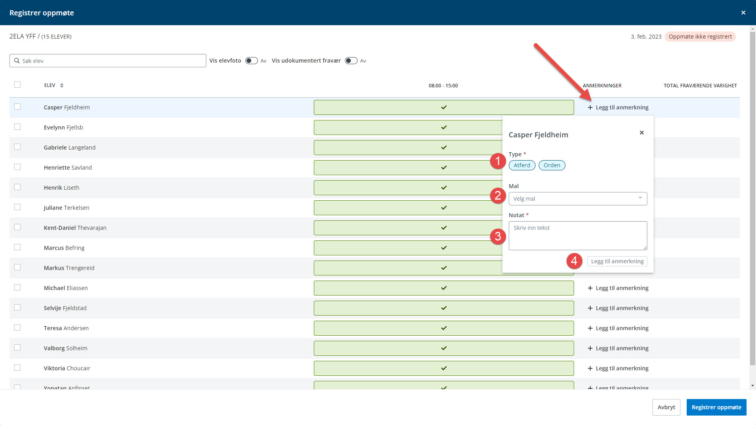The height and width of the screenshot is (425, 756).
Task: Click the vertical scrollbar on the right
Action: pyautogui.click(x=752, y=197)
